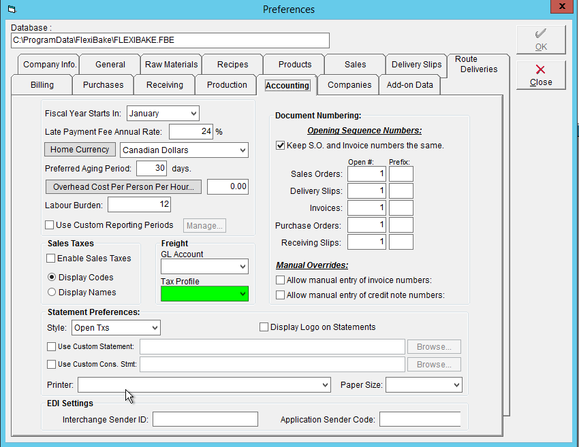Click Browse... for custom cons. statement
Screen dimensions: 579x447
[x=434, y=365]
